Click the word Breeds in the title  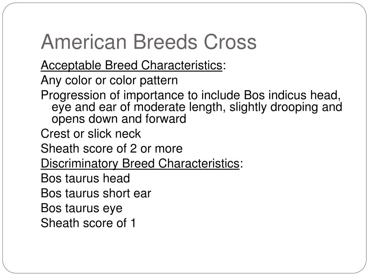click(x=165, y=42)
